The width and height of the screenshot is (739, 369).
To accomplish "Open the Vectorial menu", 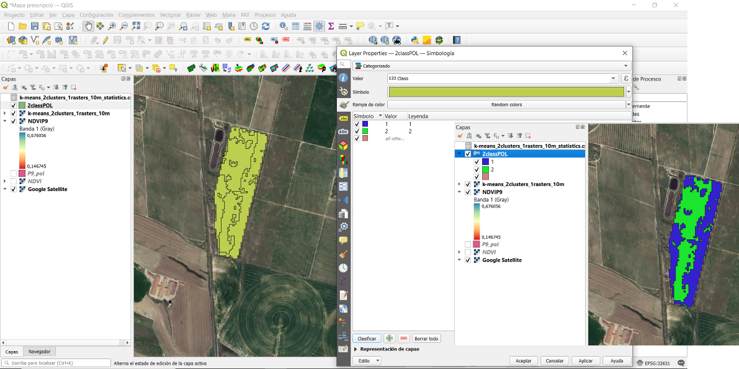I will tap(170, 15).
